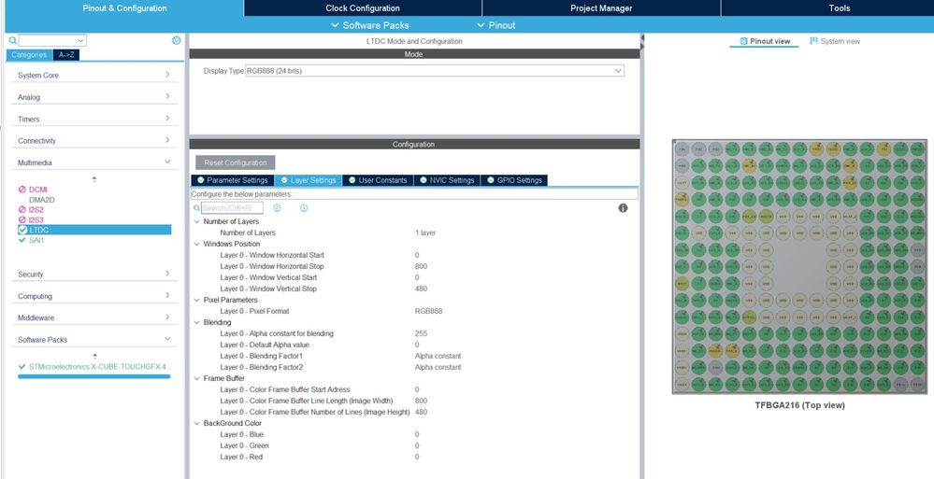
Task: Open the Pinout dropdown menu
Action: coord(496,25)
